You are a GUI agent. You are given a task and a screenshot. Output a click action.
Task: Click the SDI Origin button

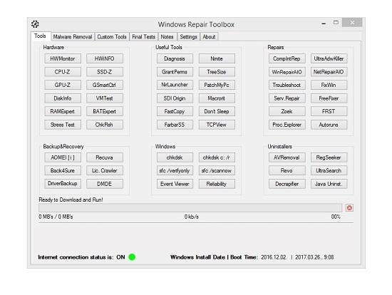[175, 98]
